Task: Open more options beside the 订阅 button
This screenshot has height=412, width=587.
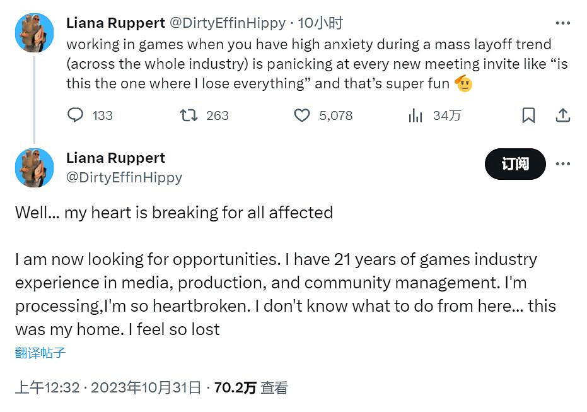Action: [x=563, y=164]
